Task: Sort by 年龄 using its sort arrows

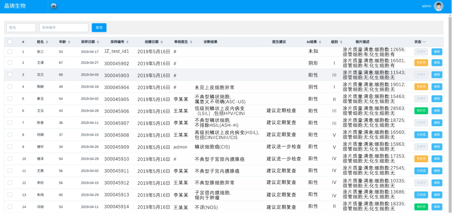Action: tap(69, 42)
